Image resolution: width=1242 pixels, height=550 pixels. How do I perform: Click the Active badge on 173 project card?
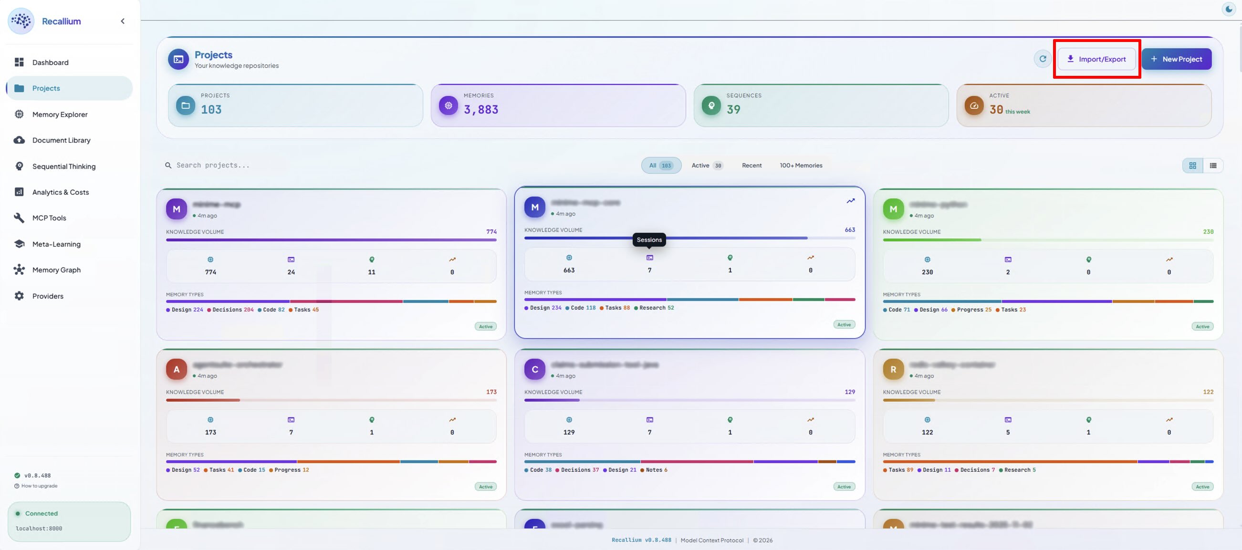[486, 487]
